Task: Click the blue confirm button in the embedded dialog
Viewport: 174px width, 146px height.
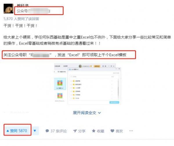Action: point(114,102)
